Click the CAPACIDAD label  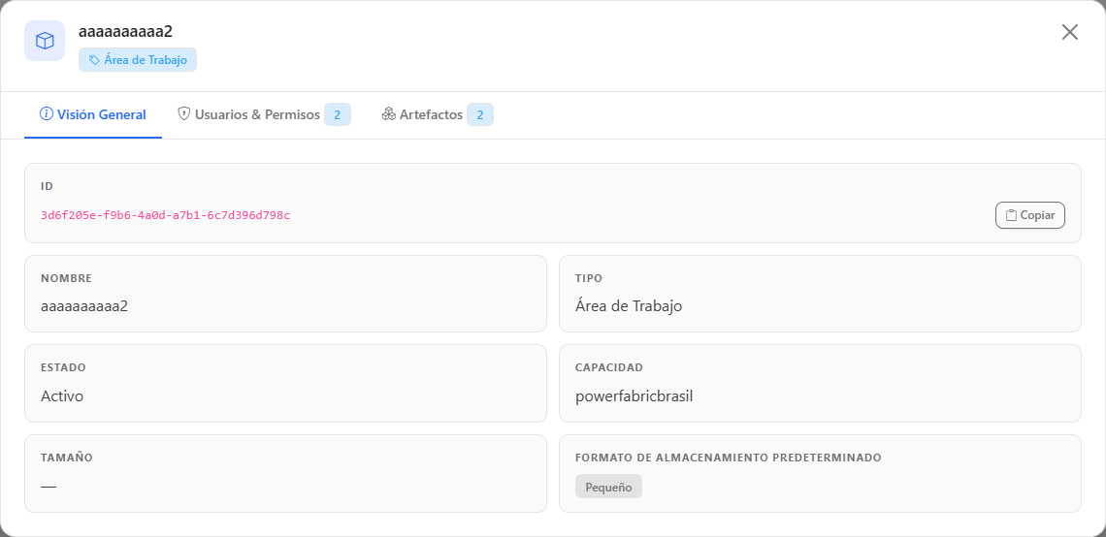(609, 368)
